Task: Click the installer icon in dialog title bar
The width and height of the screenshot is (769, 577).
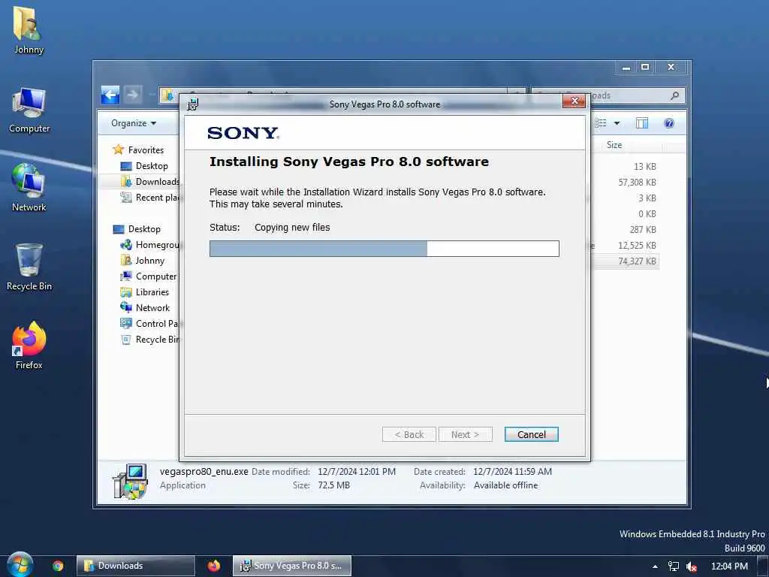Action: pos(193,104)
